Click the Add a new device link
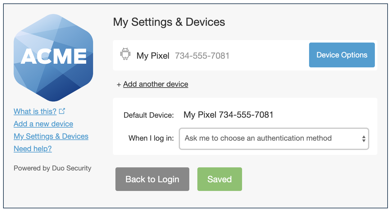This screenshot has height=213, width=391. click(43, 124)
